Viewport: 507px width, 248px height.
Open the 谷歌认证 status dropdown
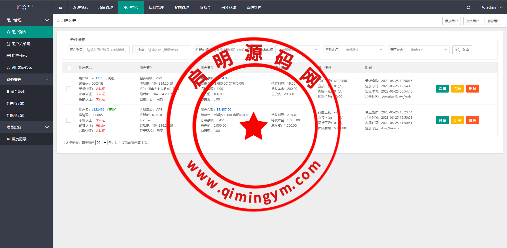click(x=362, y=50)
